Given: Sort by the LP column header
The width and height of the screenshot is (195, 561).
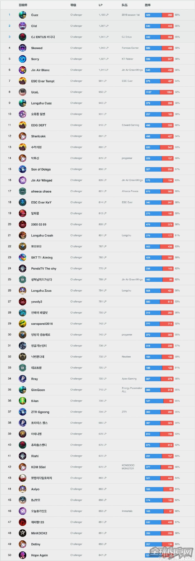Looking at the screenshot, I should (101, 5).
